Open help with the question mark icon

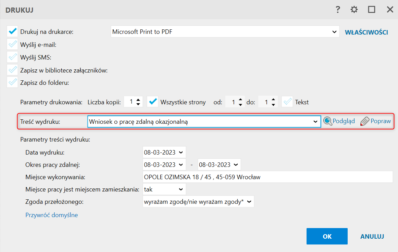338,10
